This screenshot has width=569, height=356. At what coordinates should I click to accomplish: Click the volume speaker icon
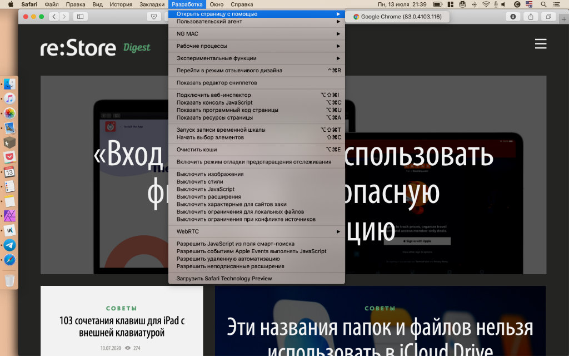pyautogui.click(x=503, y=4)
